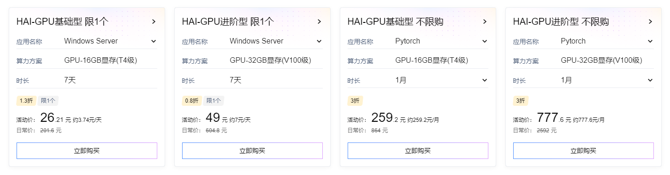Click 3折 tag in 基础型 不限购 card

click(x=355, y=101)
